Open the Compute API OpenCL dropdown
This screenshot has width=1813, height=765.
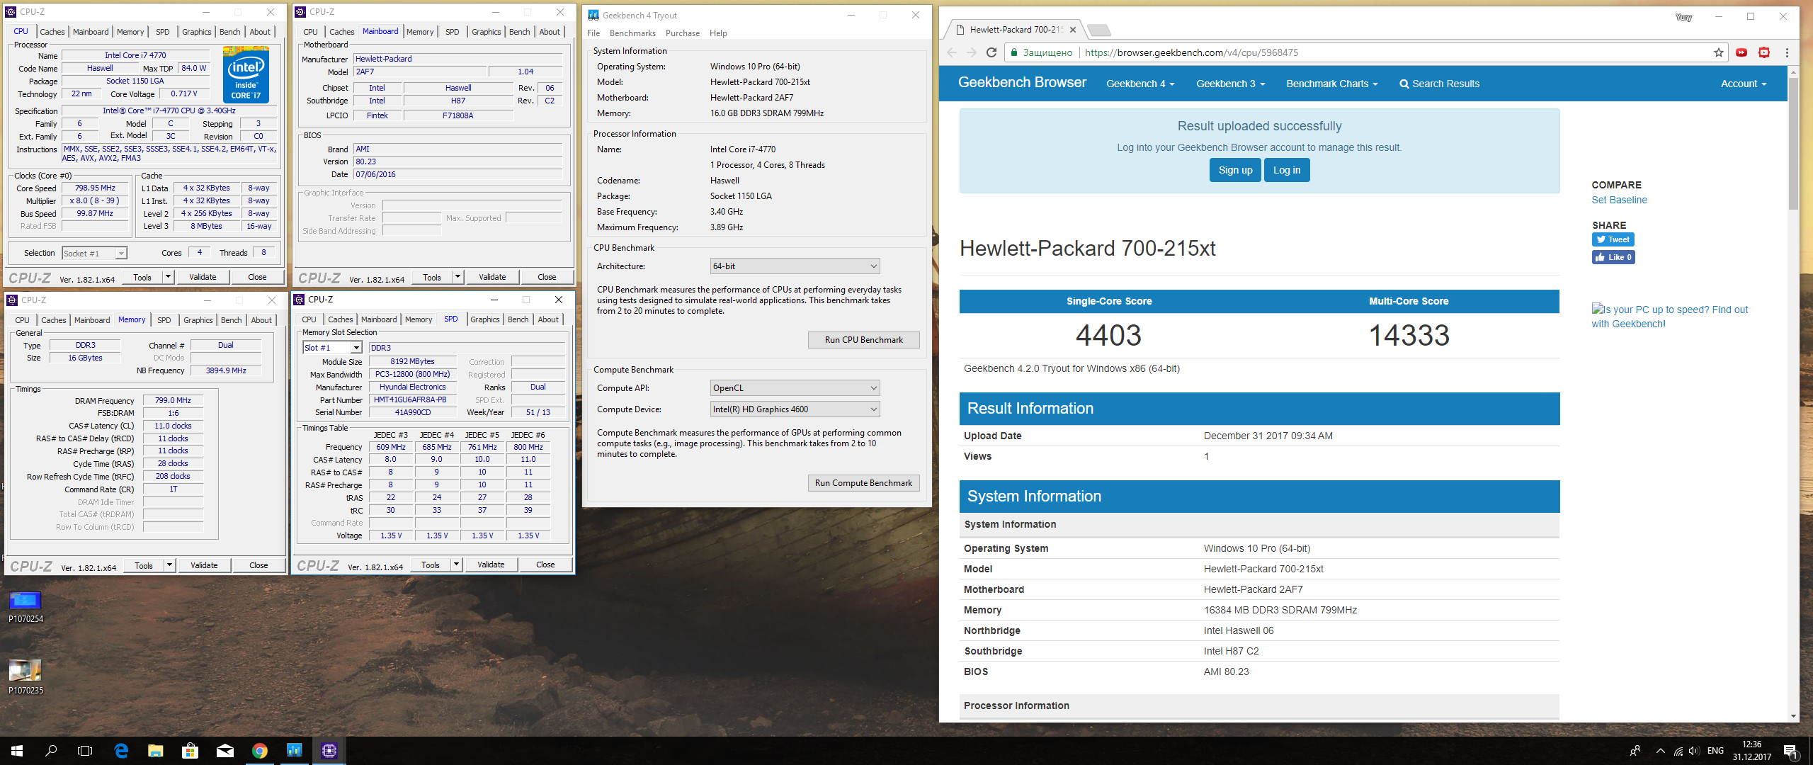[x=795, y=388]
